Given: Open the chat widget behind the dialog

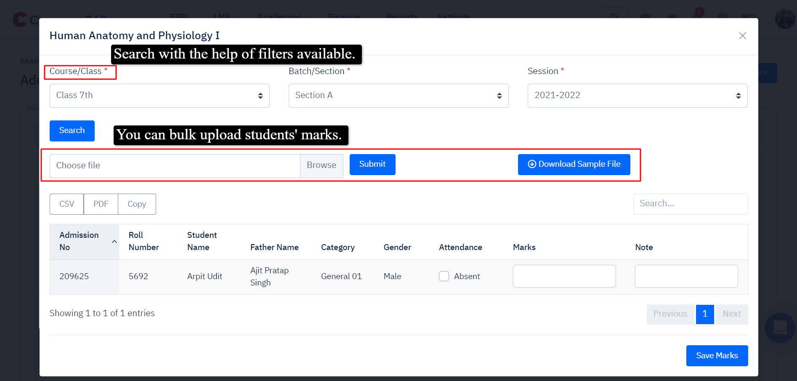Looking at the screenshot, I should pos(780,328).
